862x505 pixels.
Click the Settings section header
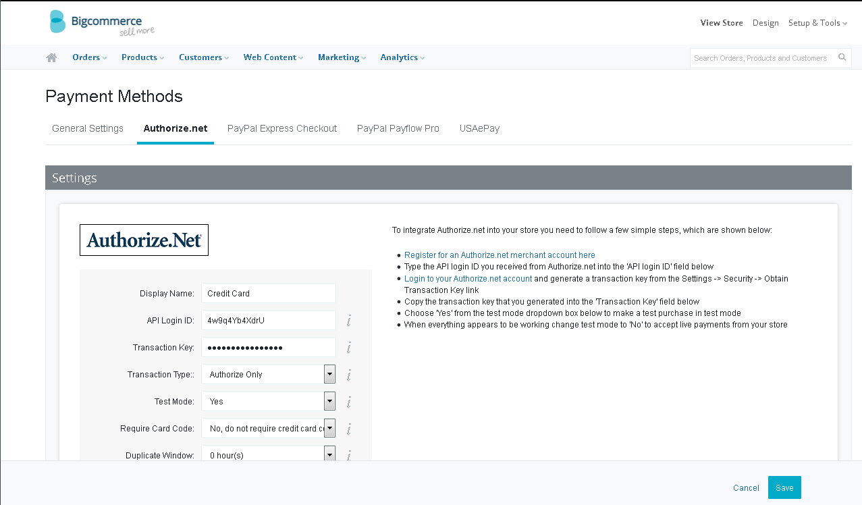coord(448,178)
